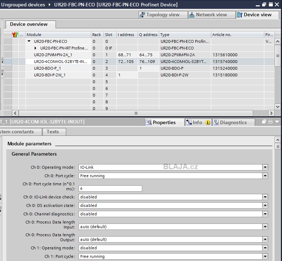Click article number 1315180000
Viewport: 282px width, 261px height.
(x=225, y=75)
